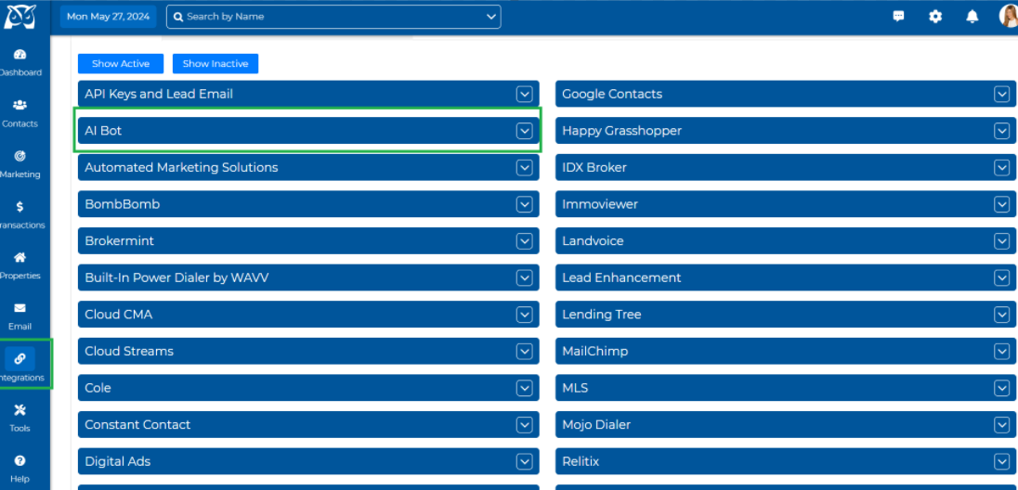Open the Properties house icon
Viewport: 1018px width, 490px height.
(x=20, y=258)
